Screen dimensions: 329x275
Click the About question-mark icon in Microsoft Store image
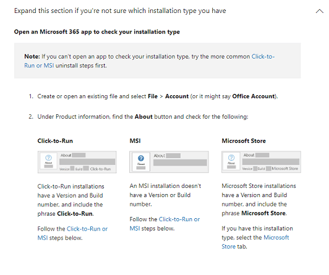point(231,158)
